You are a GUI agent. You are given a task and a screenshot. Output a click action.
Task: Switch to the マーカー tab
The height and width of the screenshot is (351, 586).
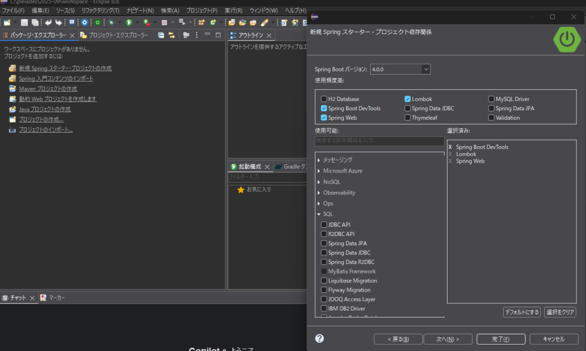pyautogui.click(x=53, y=298)
